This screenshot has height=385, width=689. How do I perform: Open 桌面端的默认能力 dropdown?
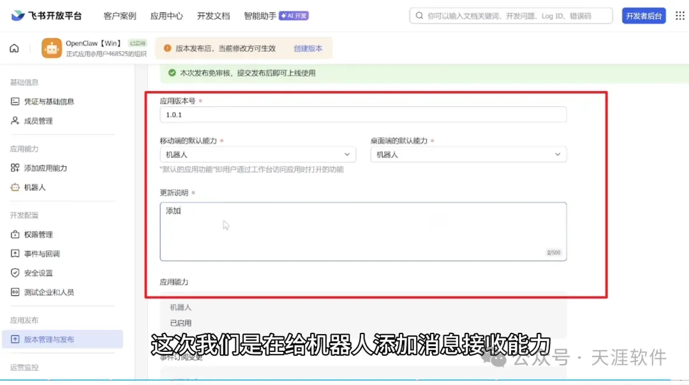coord(468,155)
